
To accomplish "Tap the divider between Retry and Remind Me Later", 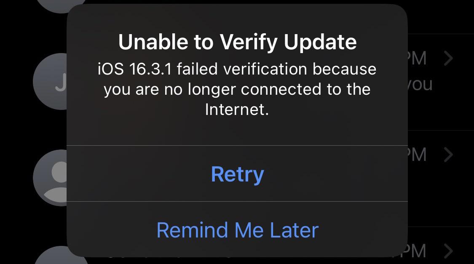I will click(237, 202).
